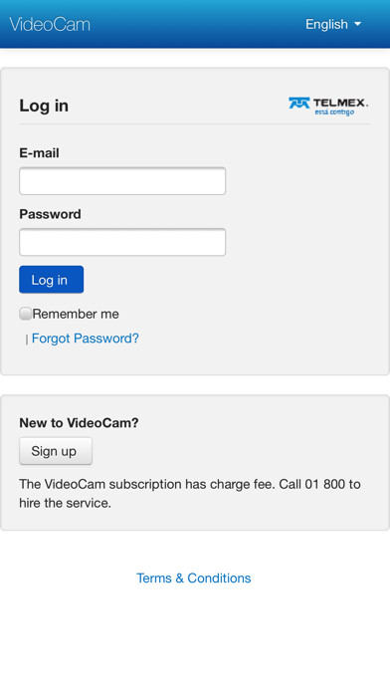The image size is (390, 693).
Task: Open the English language dropdown
Action: click(333, 24)
